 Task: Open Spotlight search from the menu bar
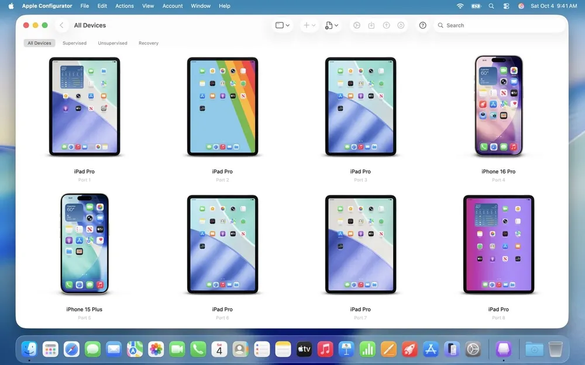point(491,6)
